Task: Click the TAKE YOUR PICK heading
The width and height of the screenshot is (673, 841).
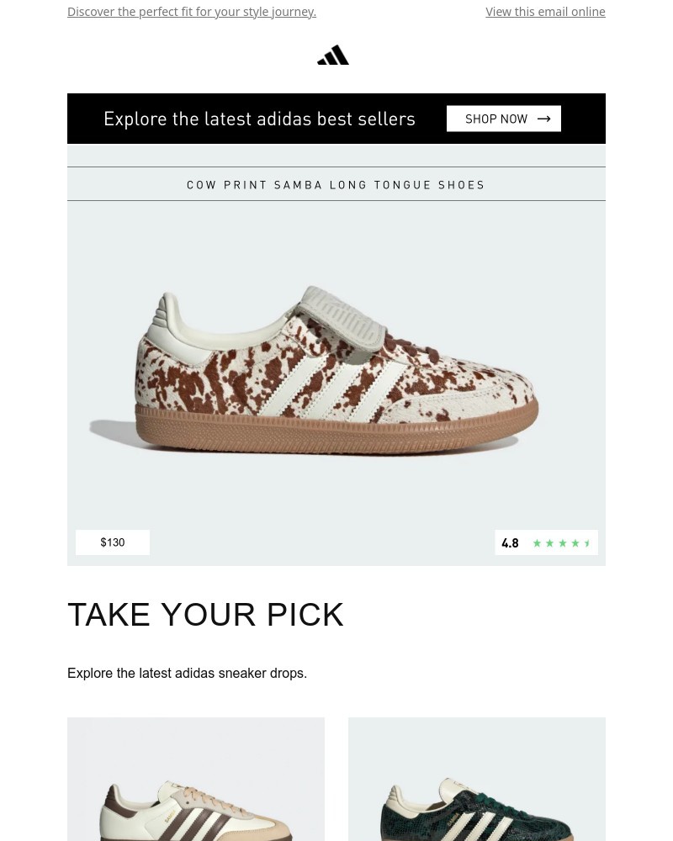Action: 205,614
